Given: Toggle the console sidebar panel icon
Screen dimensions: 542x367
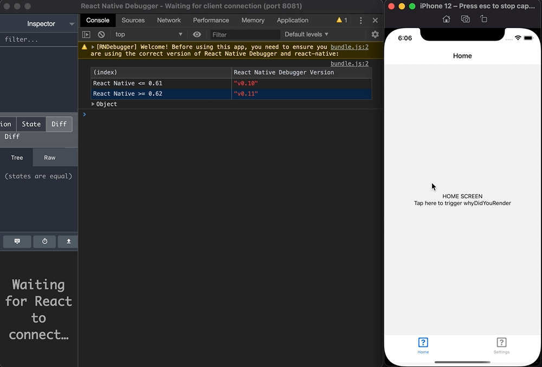Looking at the screenshot, I should pyautogui.click(x=86, y=35).
